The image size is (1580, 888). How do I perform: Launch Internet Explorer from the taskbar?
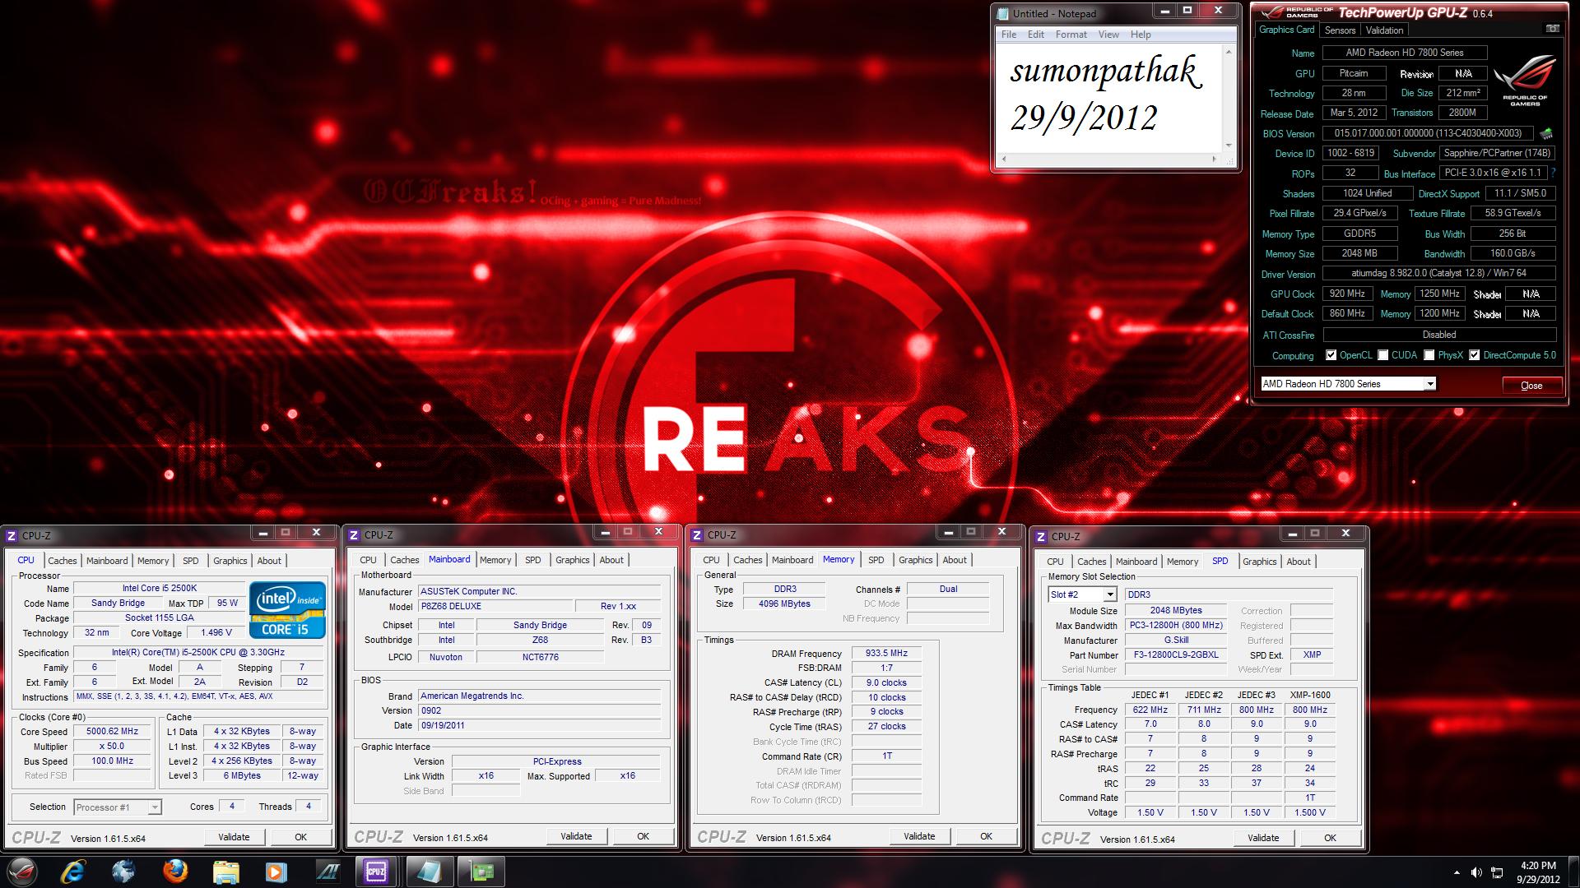coord(74,872)
